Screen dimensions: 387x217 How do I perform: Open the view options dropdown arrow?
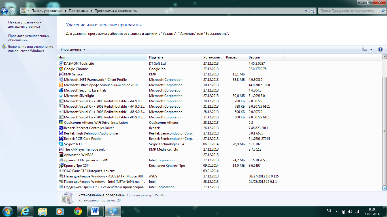pos(371,49)
